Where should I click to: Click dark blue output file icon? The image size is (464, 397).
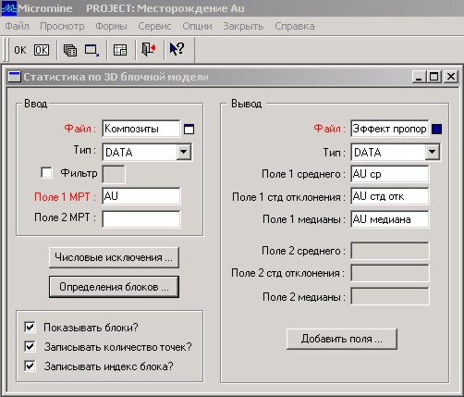[436, 129]
